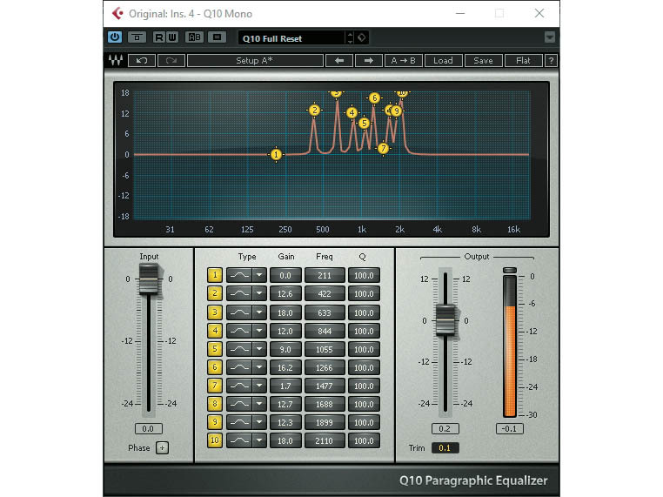Select band 1 marker on the EQ graph
The image size is (663, 497).
pyautogui.click(x=276, y=154)
